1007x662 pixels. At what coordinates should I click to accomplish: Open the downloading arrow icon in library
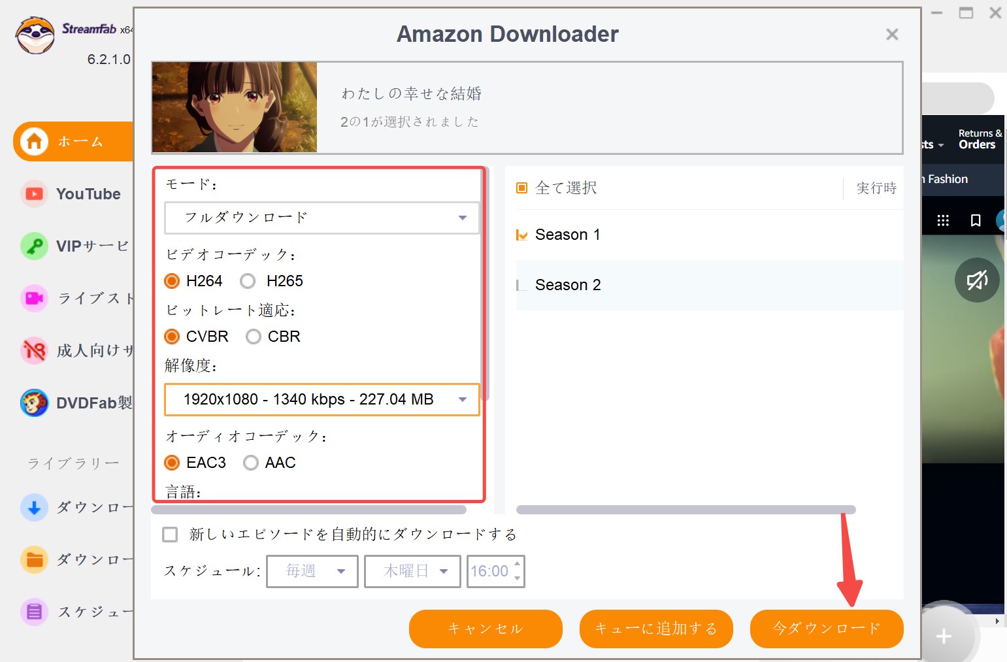(x=34, y=508)
